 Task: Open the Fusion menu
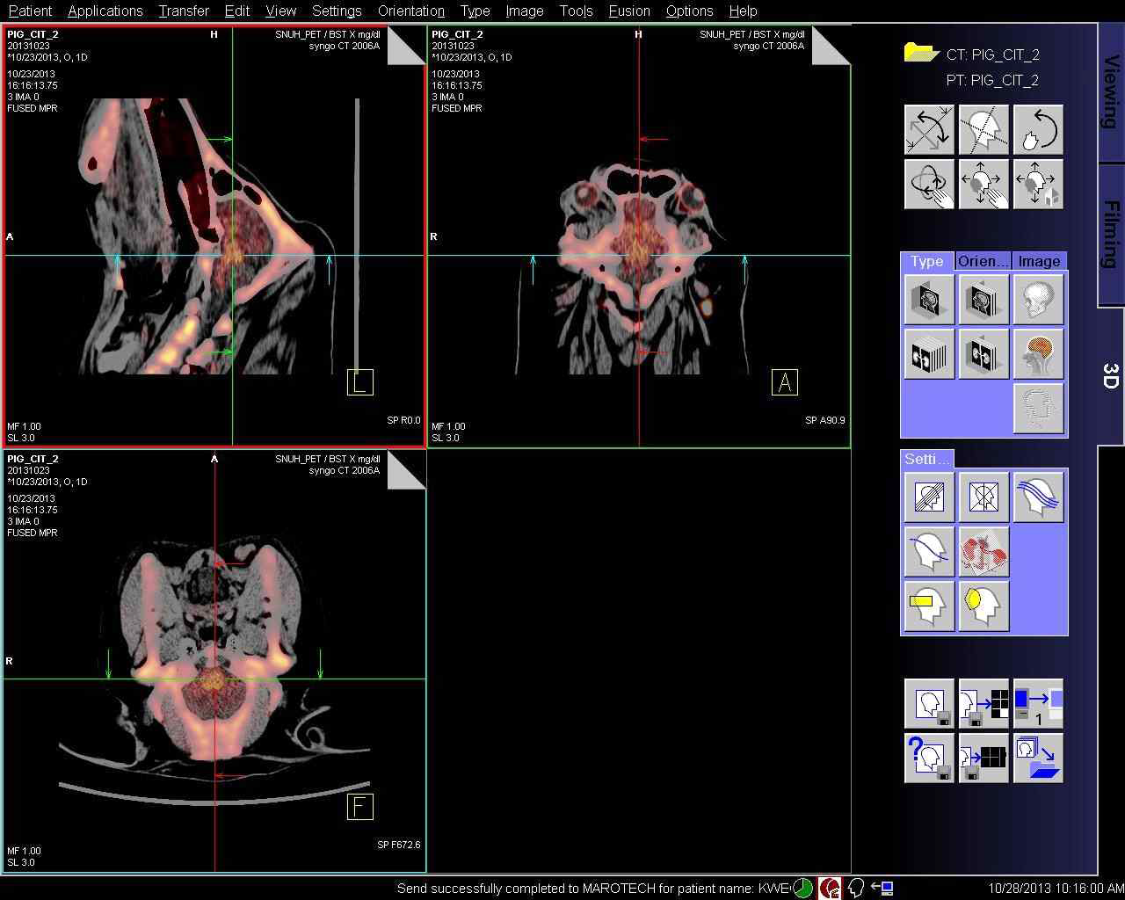[629, 11]
